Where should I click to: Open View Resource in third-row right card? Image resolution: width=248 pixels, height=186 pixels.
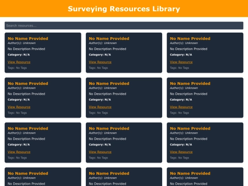[181, 152]
